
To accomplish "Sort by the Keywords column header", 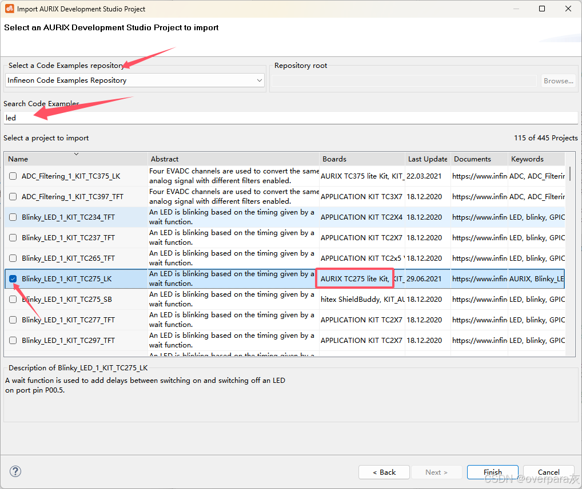I will [x=536, y=159].
